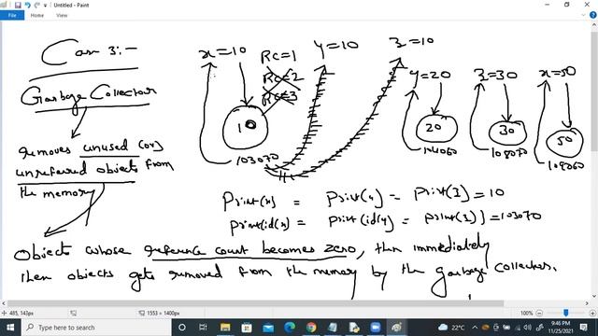Restore down the Paint window
The height and width of the screenshot is (336, 598).
click(x=567, y=5)
